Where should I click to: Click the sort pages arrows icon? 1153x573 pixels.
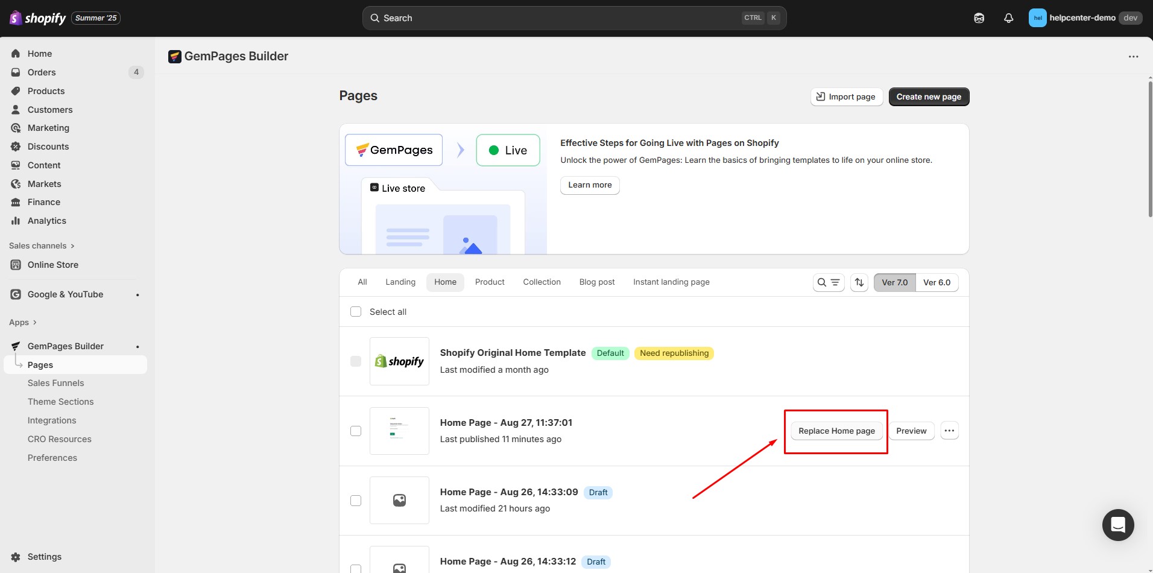coord(859,282)
